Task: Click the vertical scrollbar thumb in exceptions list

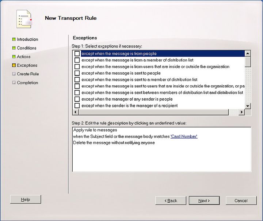Action: pos(248,62)
